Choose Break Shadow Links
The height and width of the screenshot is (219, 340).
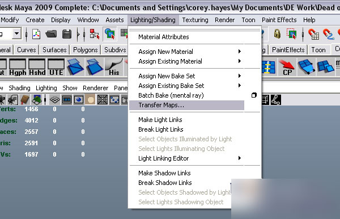point(180,183)
